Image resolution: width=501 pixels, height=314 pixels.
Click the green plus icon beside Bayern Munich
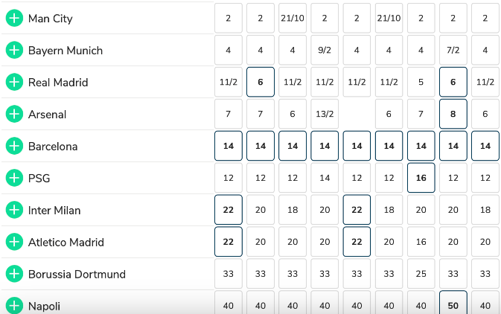tap(14, 51)
